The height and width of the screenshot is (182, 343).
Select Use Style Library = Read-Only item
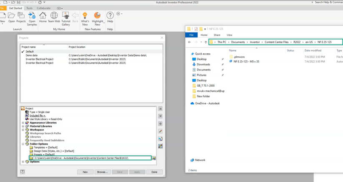pyautogui.click(x=44, y=119)
